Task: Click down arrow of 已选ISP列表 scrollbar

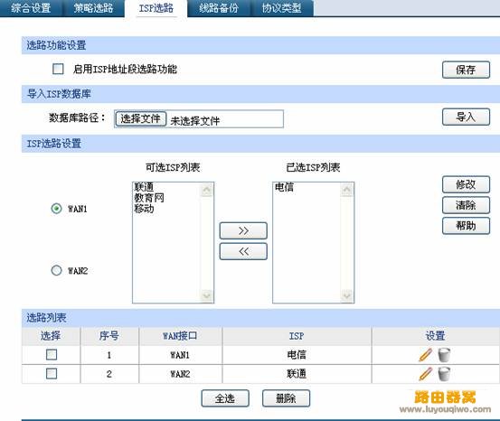Action: tap(346, 295)
